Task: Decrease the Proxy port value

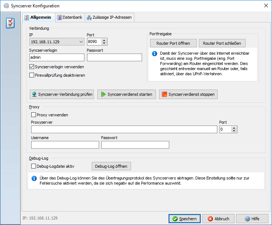Action: tap(234, 131)
